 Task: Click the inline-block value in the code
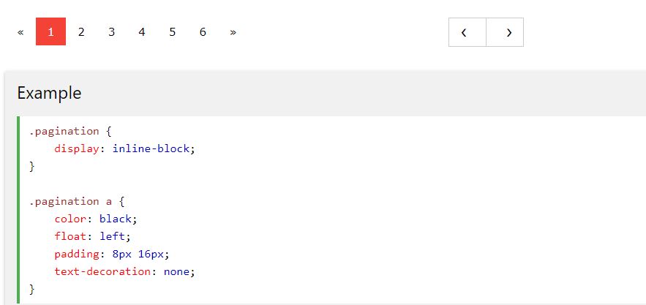click(151, 148)
